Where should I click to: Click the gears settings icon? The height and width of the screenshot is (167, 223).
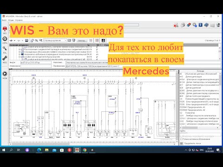click(x=195, y=25)
